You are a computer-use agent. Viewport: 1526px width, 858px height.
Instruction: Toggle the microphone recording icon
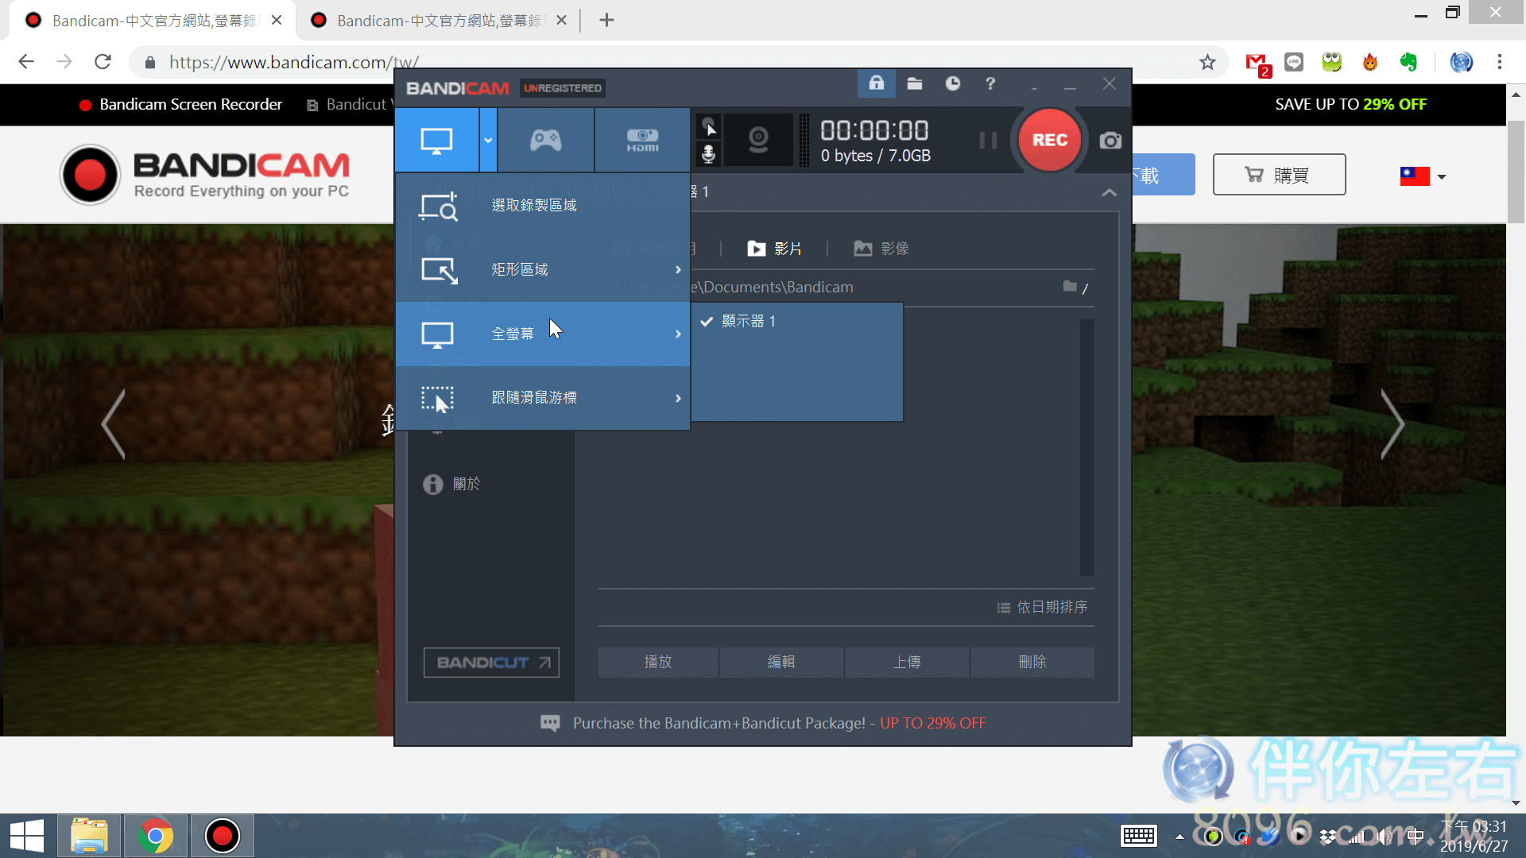pyautogui.click(x=708, y=153)
